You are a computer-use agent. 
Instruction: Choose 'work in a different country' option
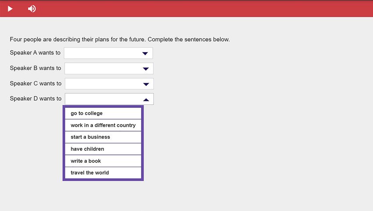click(103, 125)
